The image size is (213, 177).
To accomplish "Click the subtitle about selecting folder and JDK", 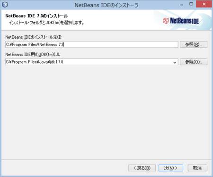I will click(x=46, y=23).
